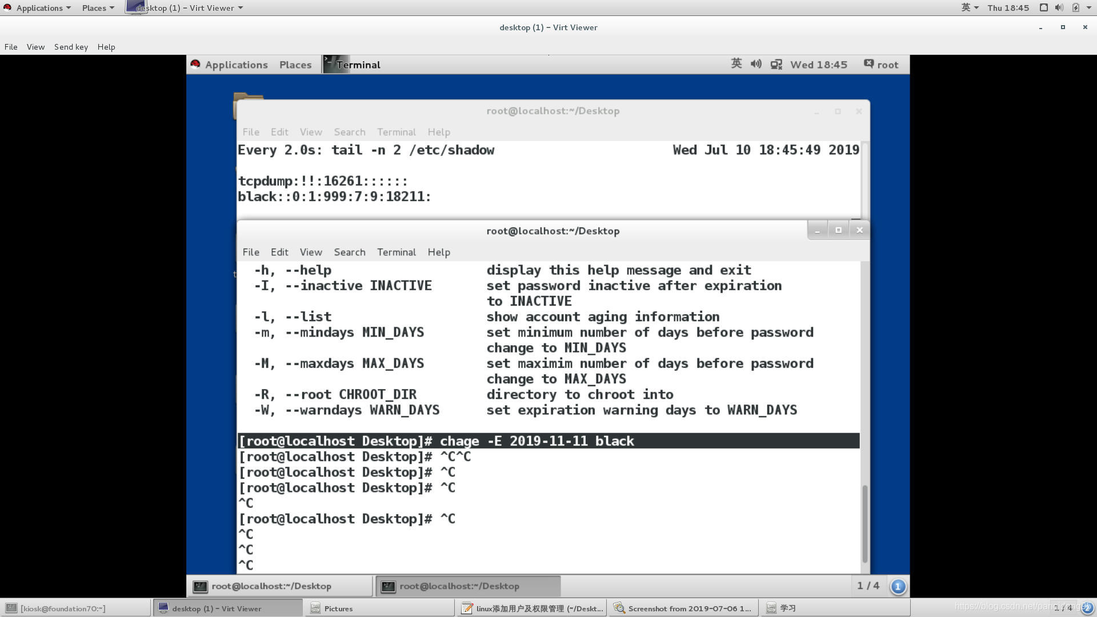Click the guest workspace indicator 1 / 4

868,586
